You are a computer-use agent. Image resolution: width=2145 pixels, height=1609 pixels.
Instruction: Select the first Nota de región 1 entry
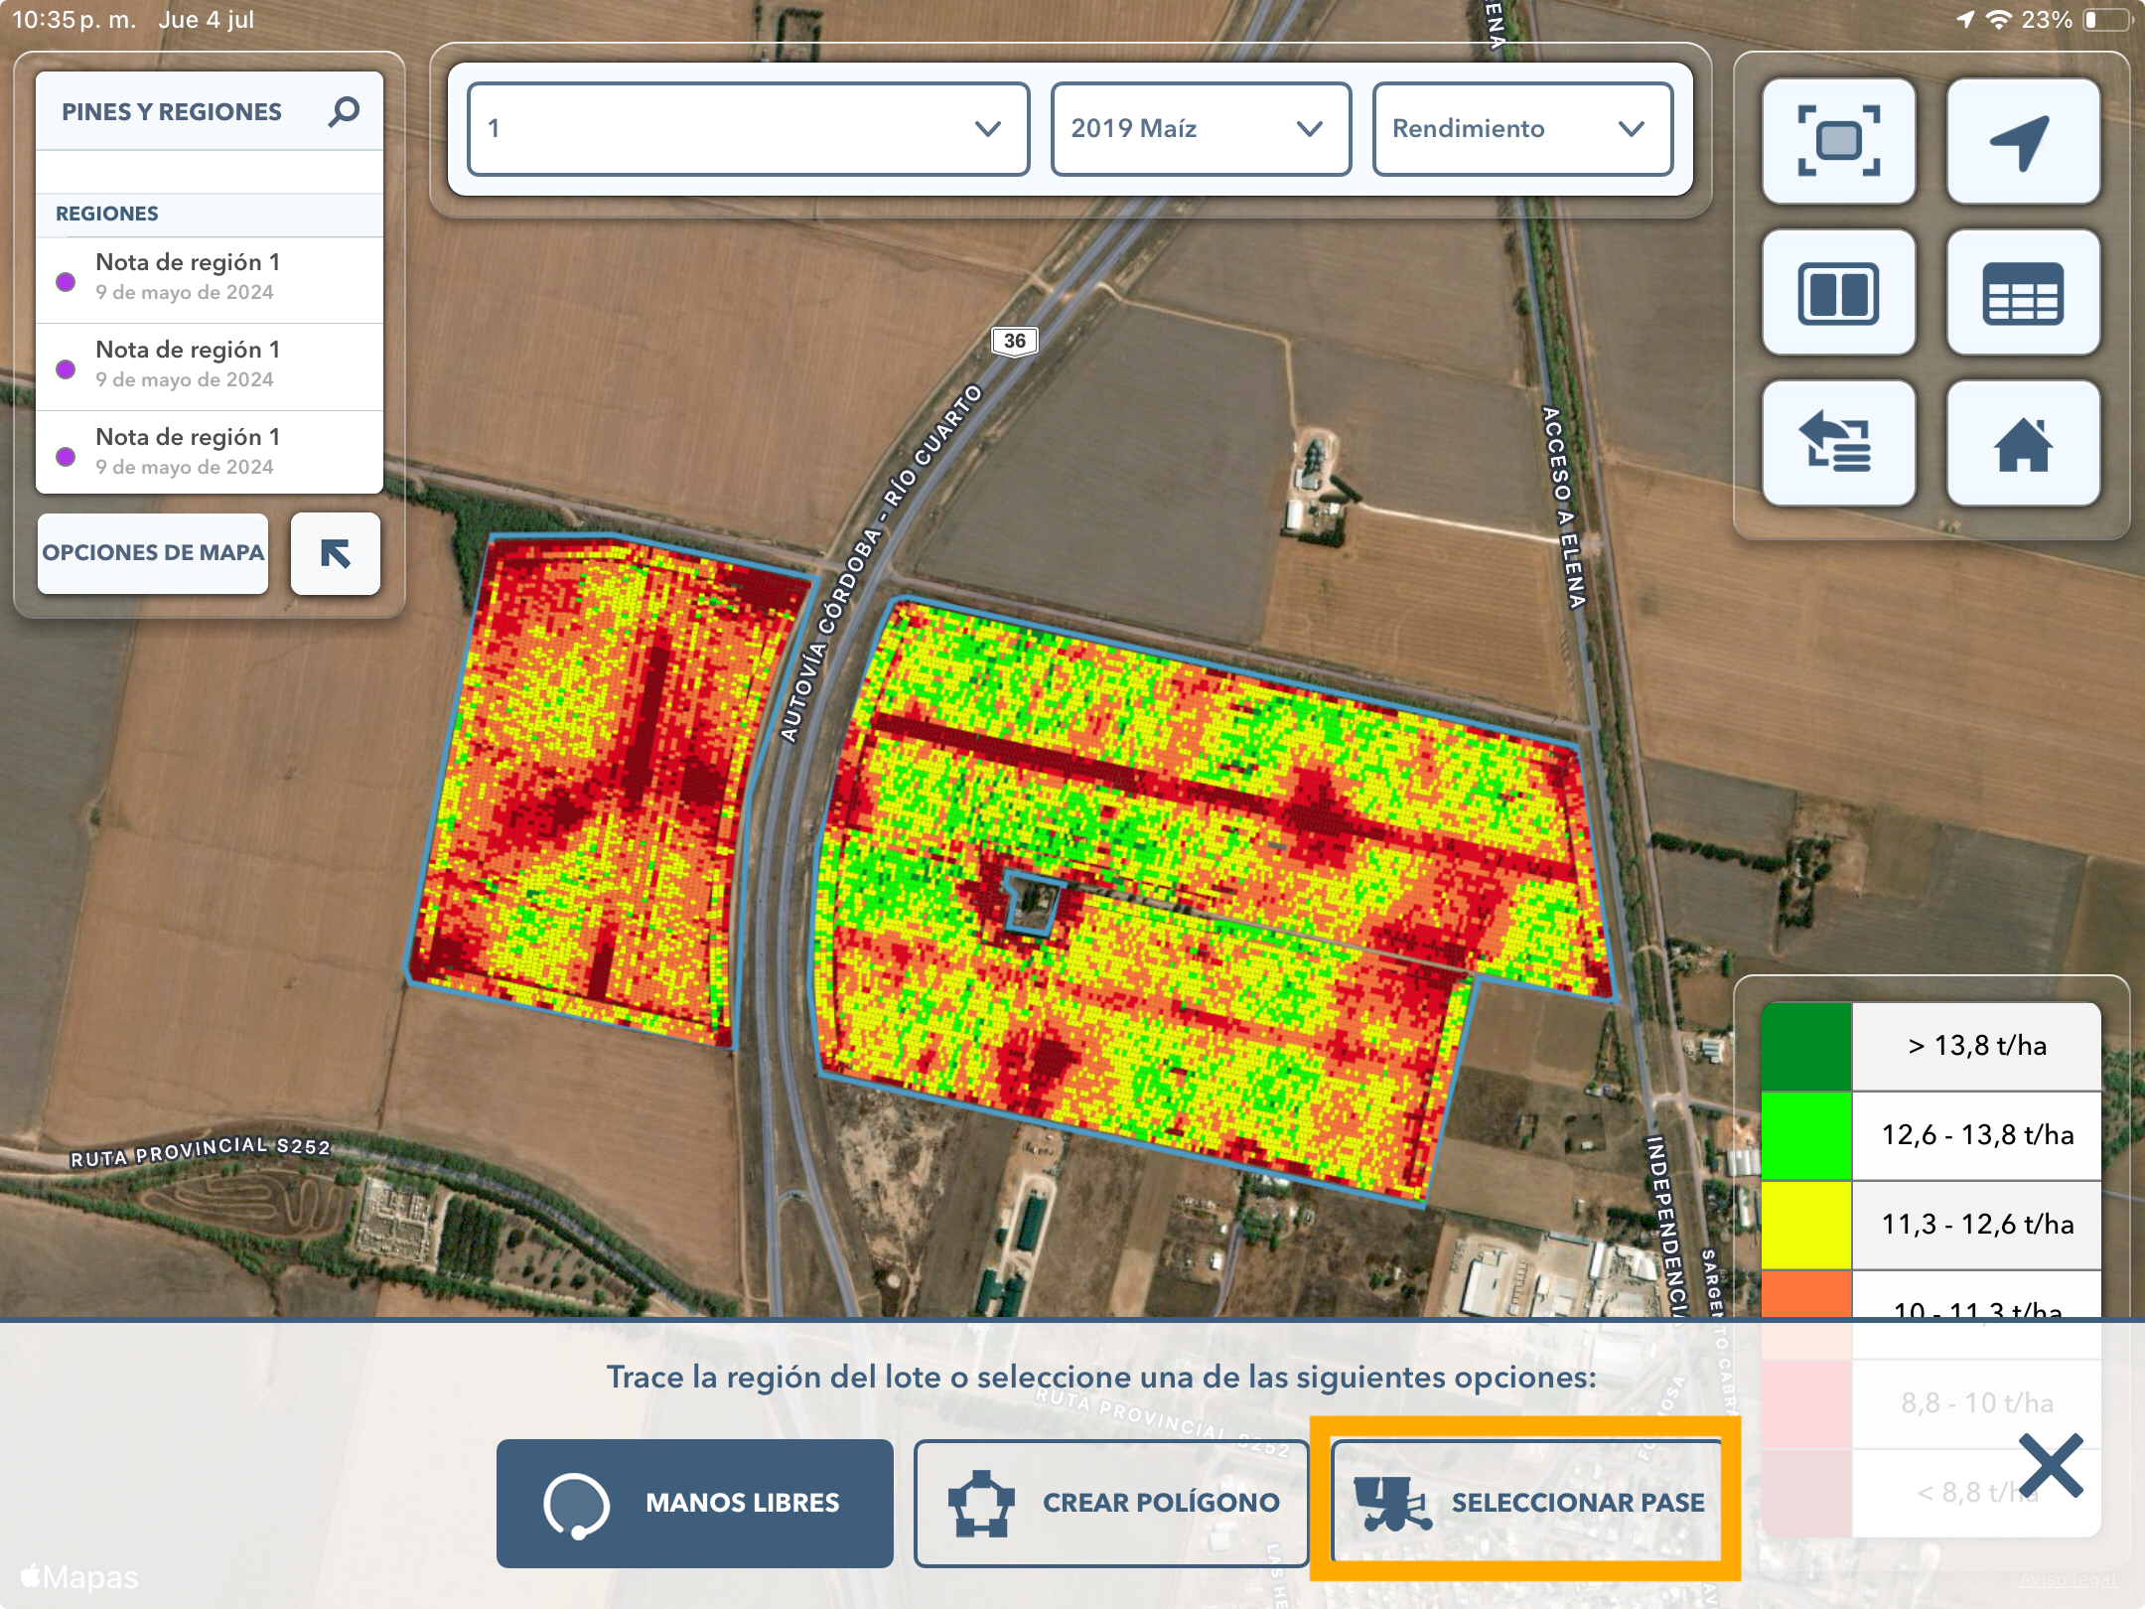[210, 279]
